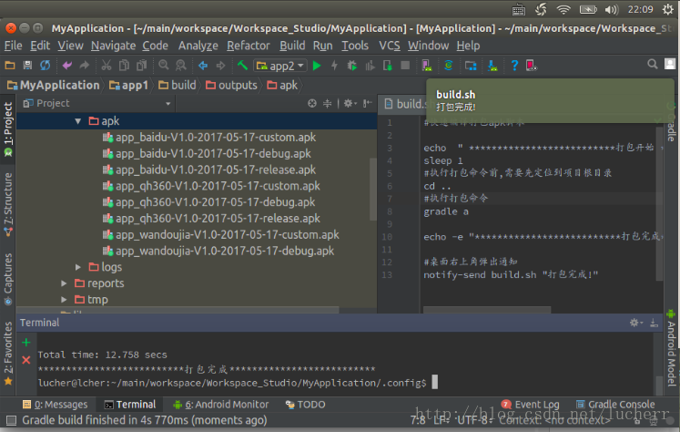
Task: Toggle the Captures side panel
Action: pos(8,279)
